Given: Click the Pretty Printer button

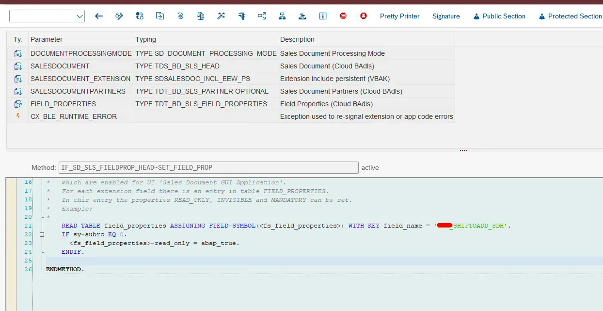Looking at the screenshot, I should tap(399, 16).
